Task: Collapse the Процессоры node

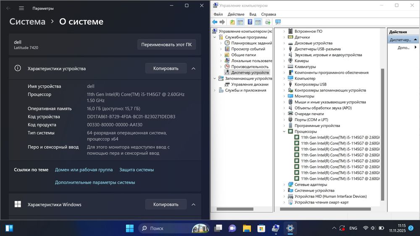Action: 284,132
